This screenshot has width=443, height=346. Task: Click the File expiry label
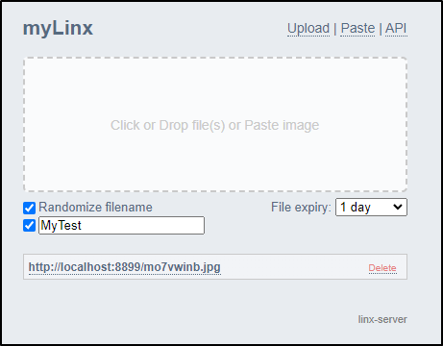tap(301, 208)
